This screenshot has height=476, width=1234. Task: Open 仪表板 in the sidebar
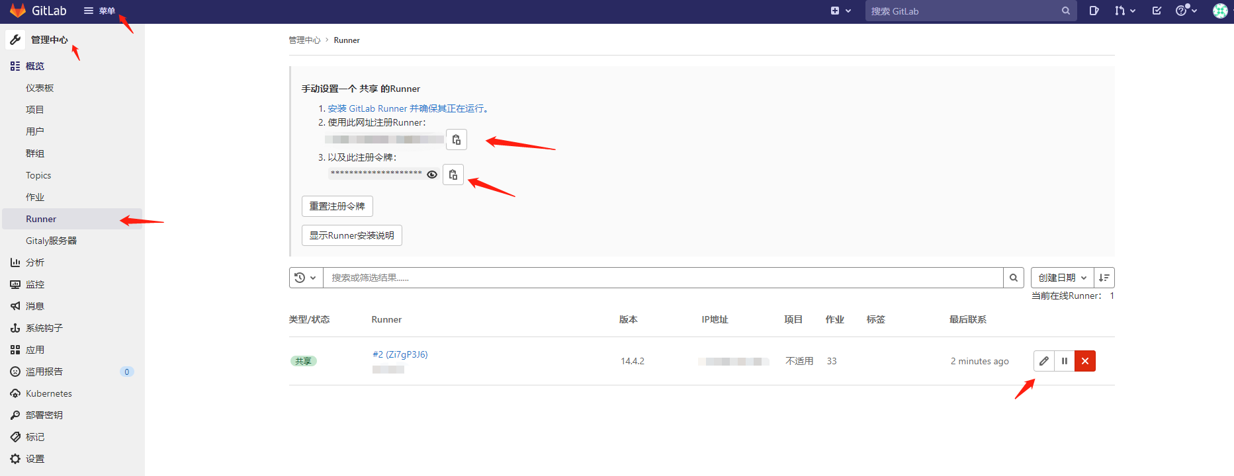(x=40, y=88)
